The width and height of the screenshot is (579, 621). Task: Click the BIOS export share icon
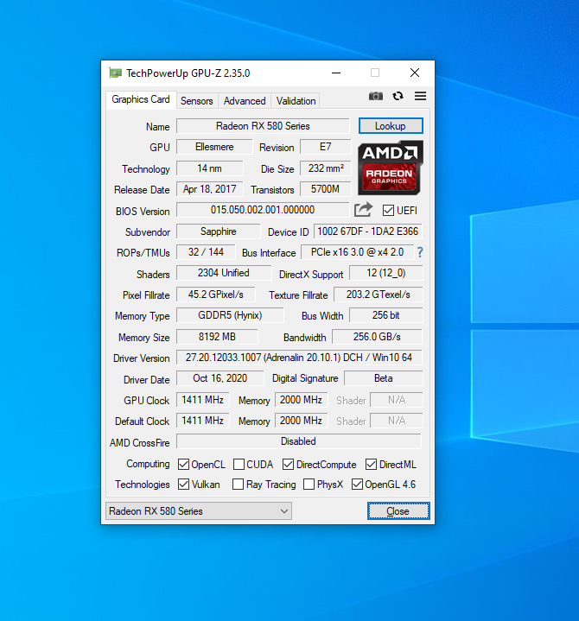point(364,210)
